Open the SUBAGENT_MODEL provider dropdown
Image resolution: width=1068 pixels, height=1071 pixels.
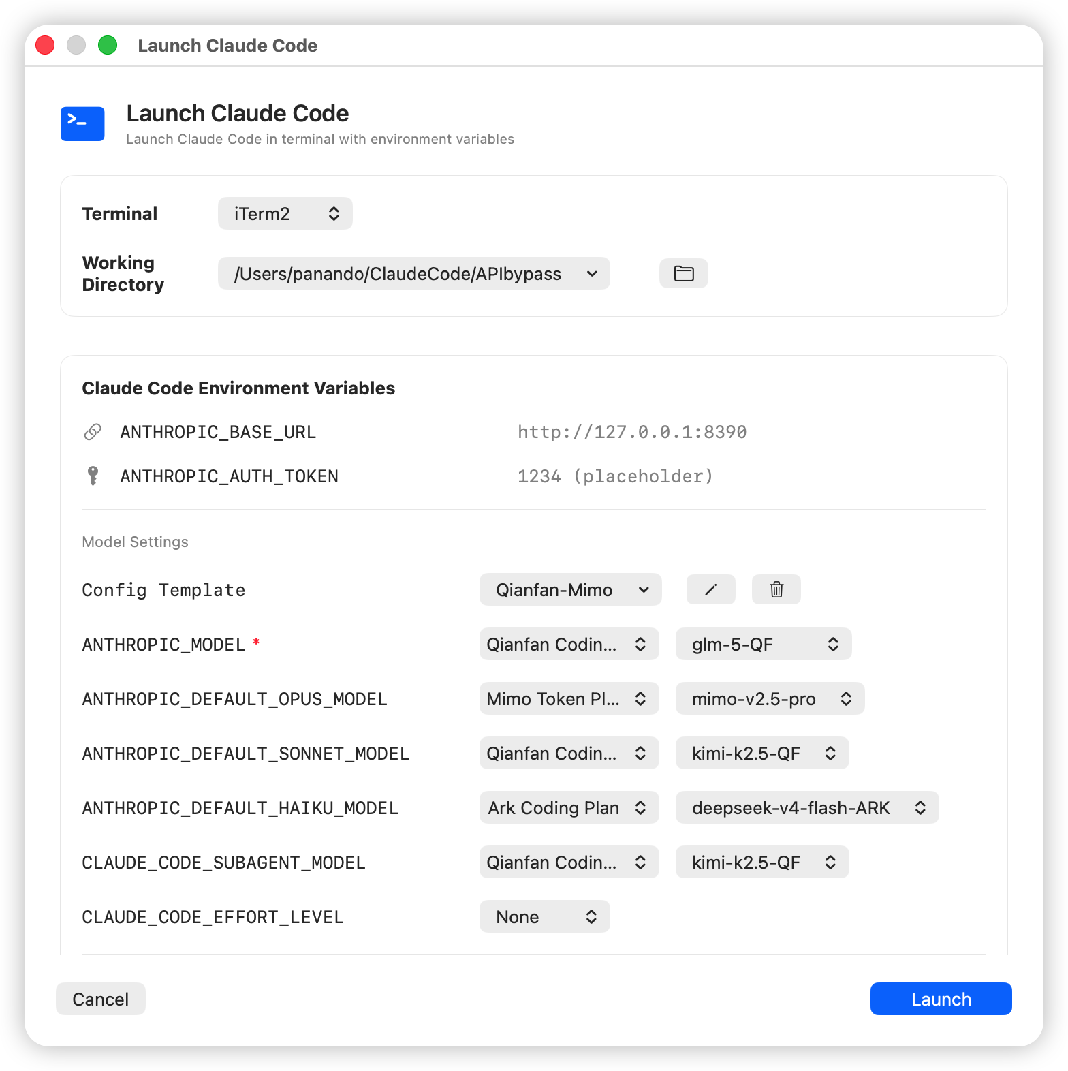[x=569, y=862]
